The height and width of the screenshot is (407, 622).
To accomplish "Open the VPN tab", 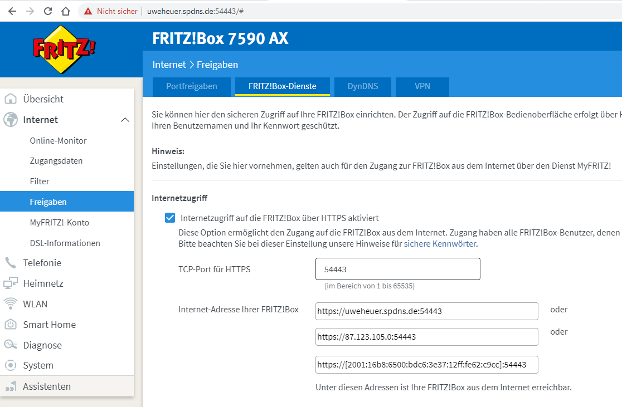I will (x=422, y=86).
